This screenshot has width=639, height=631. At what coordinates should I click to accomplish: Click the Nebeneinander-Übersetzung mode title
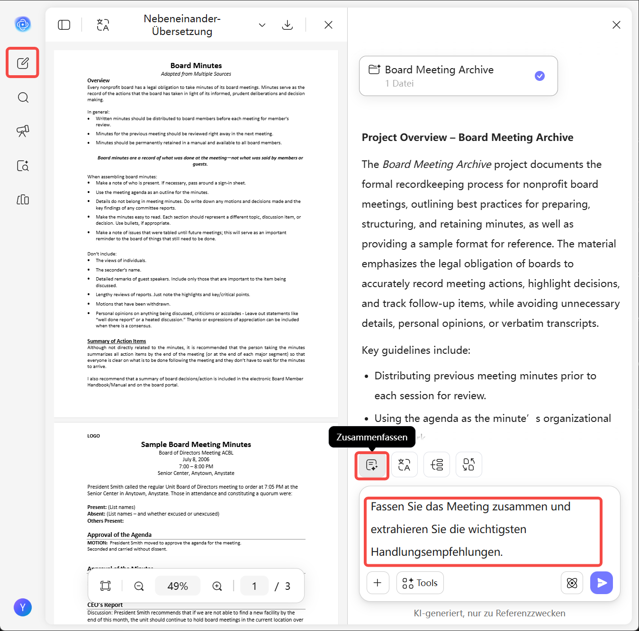182,25
